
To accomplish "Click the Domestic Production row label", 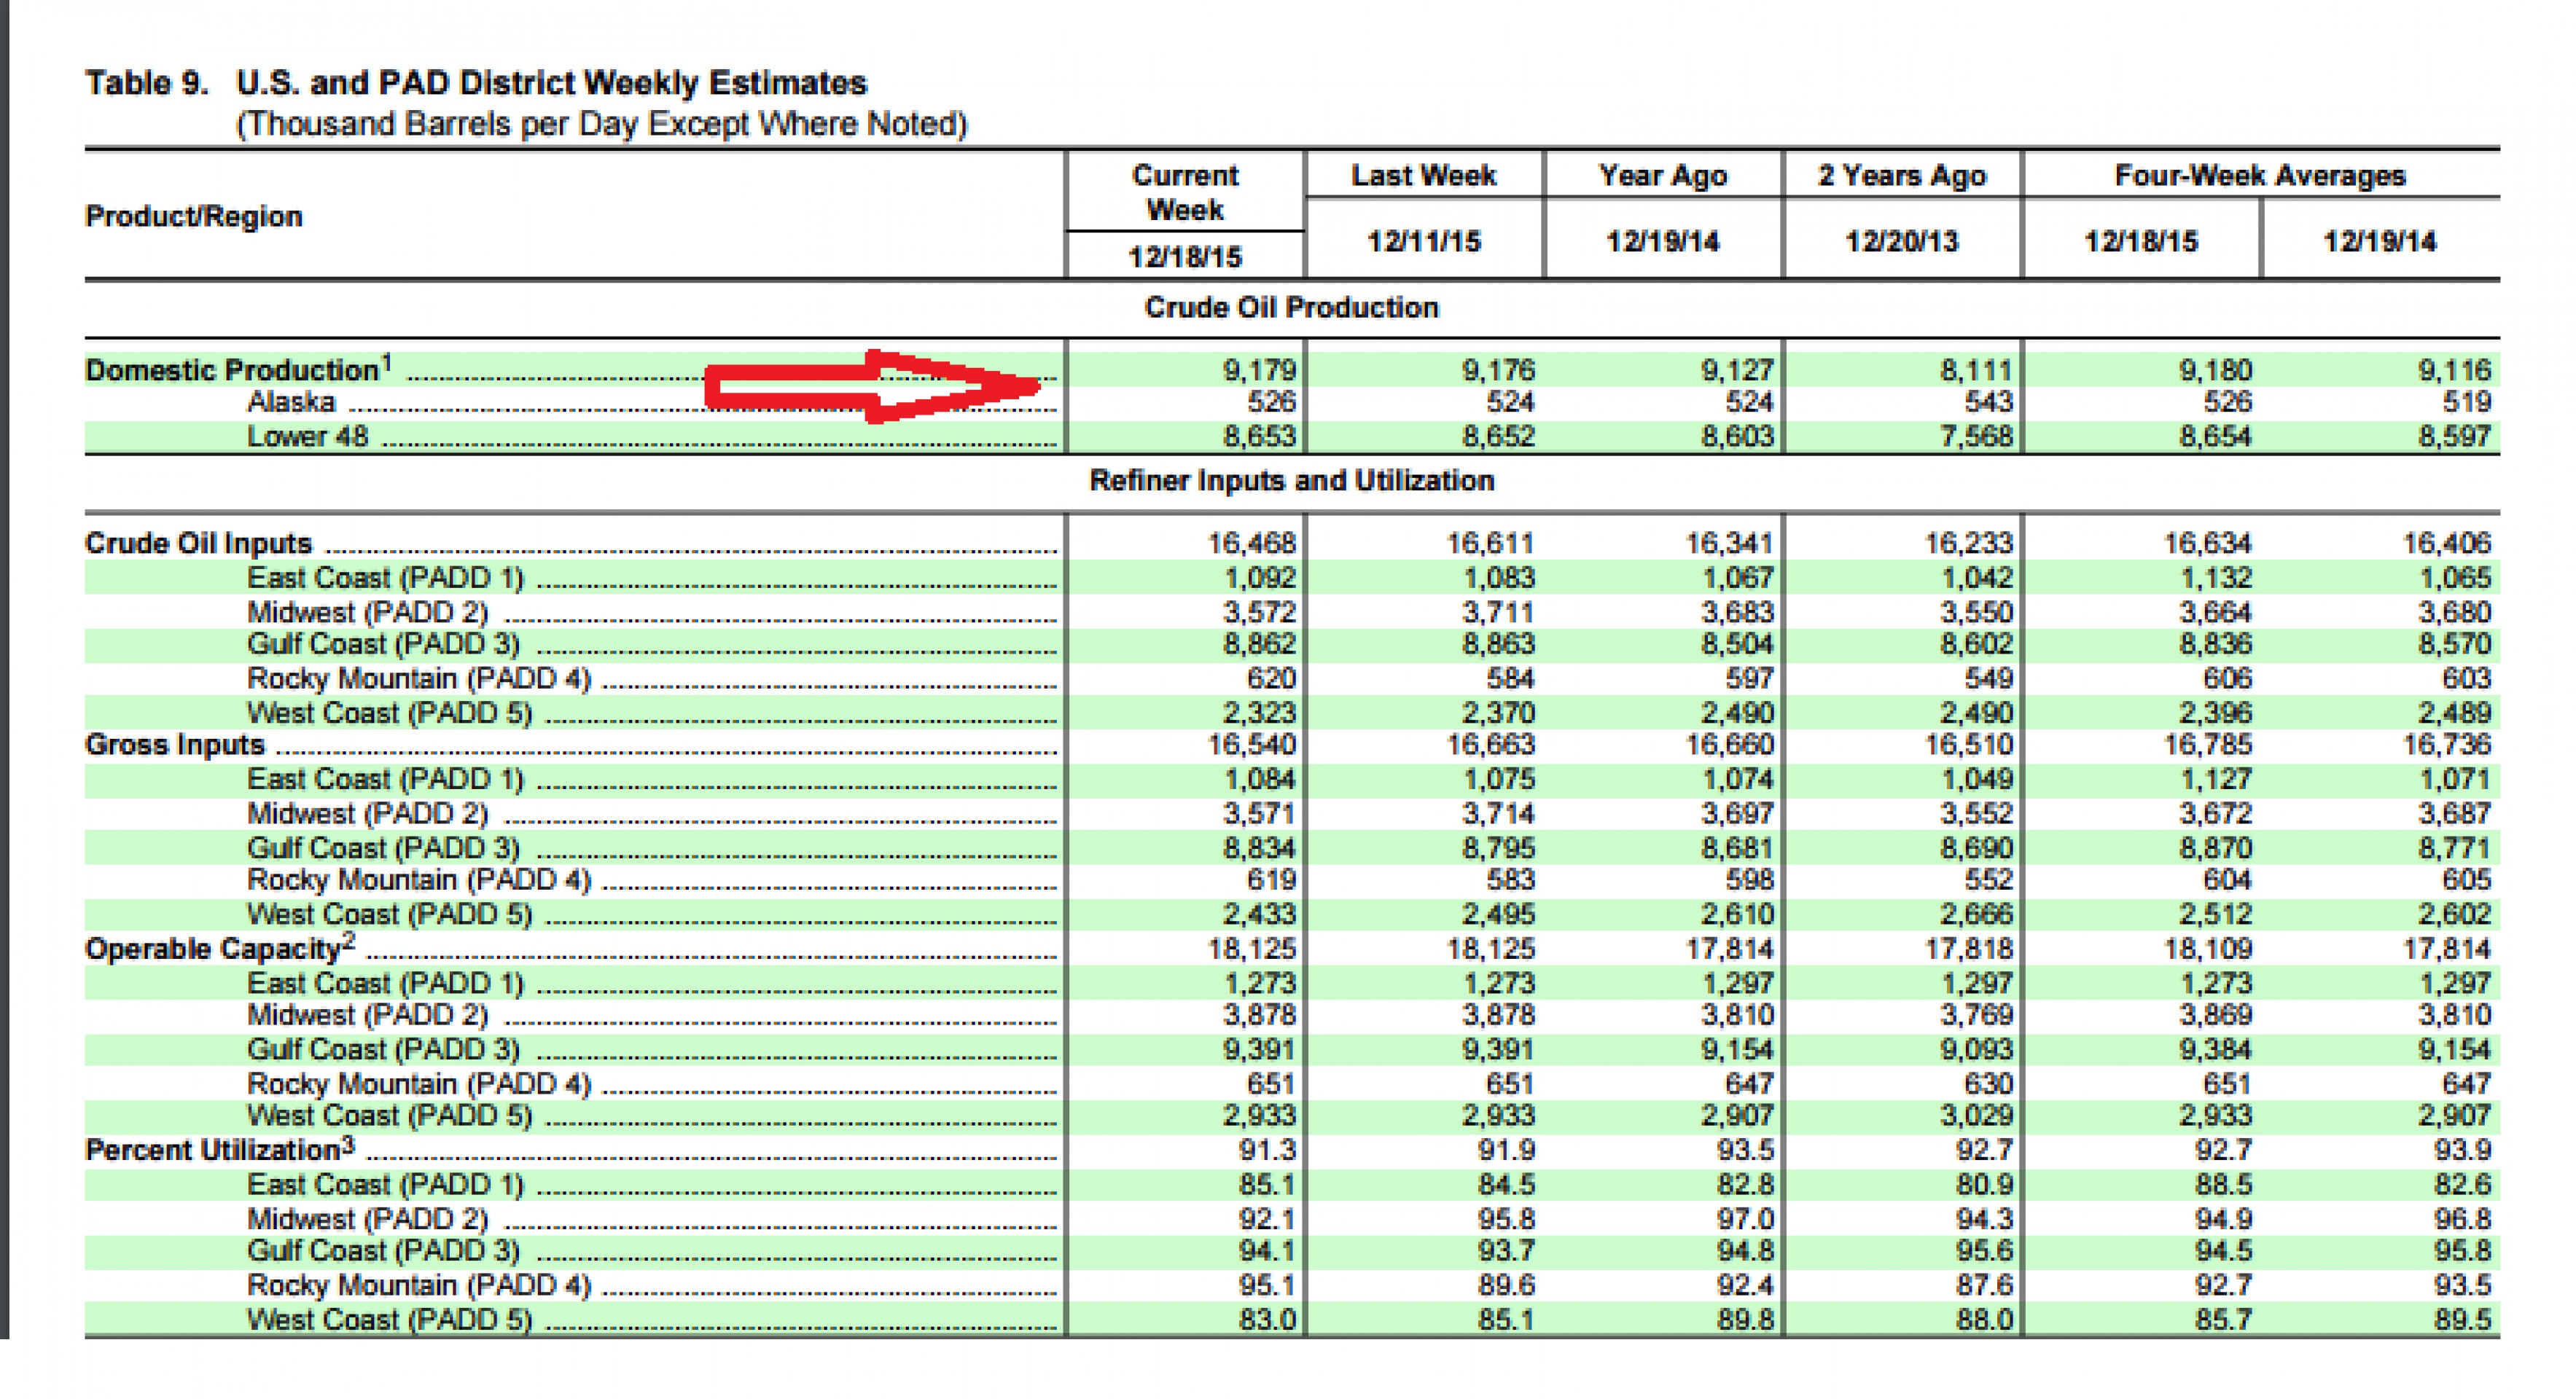I will pyautogui.click(x=232, y=371).
